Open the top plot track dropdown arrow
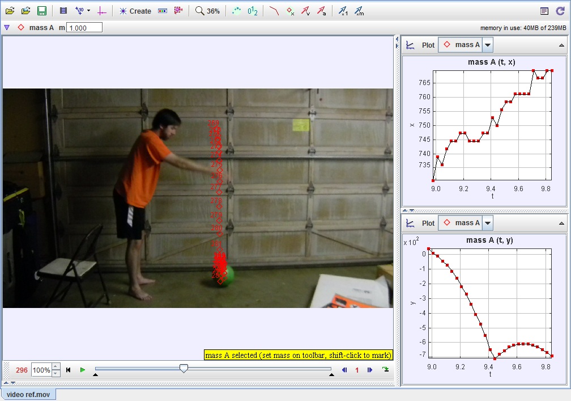Screen dimensions: 571x401 [x=488, y=45]
